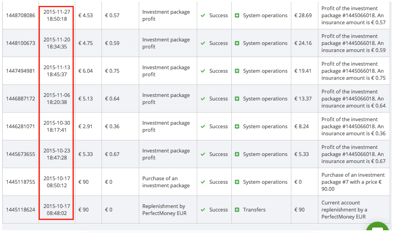Screen dimensions: 394x233
Task: Click the green checkmark in row 1445118755
Action: click(x=203, y=182)
